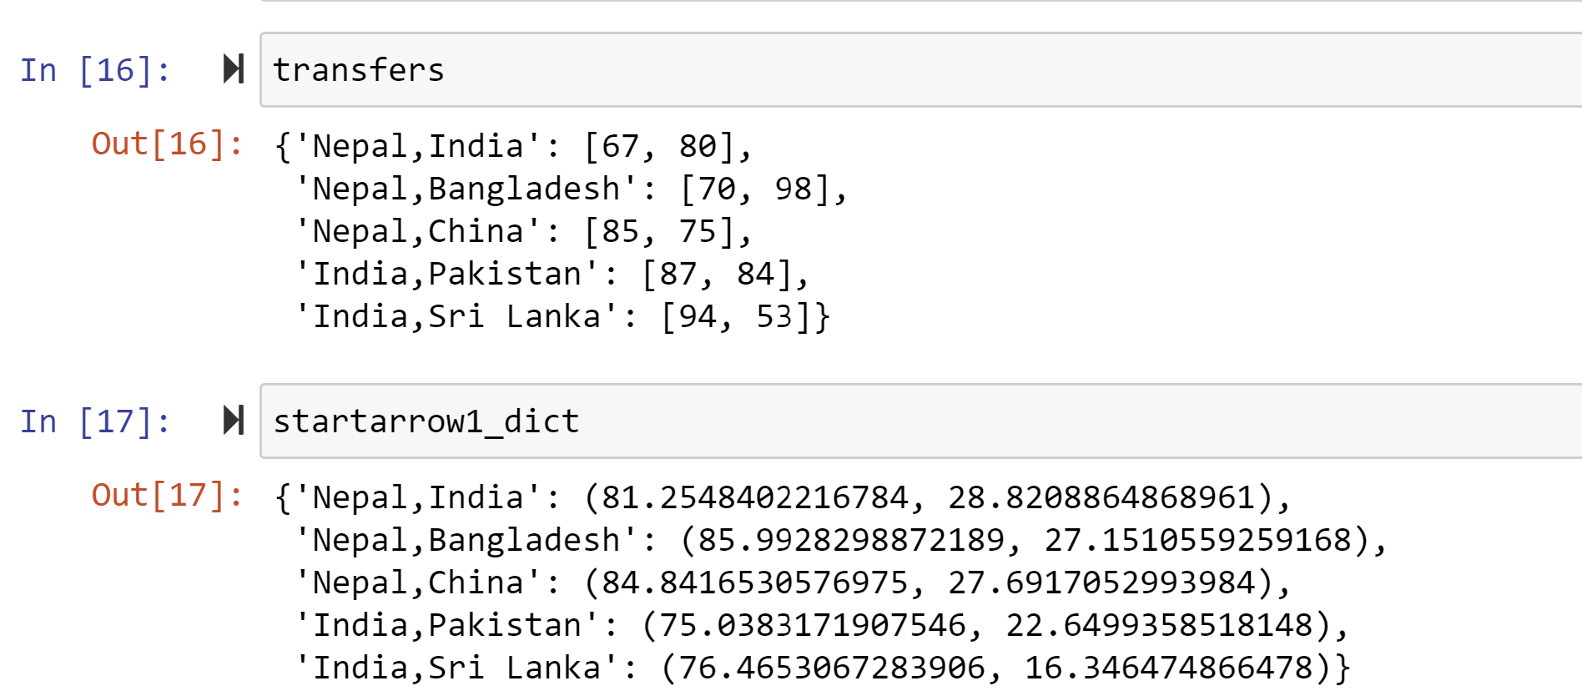
Task: Click the Out[17] output prompt
Action: coord(167,496)
